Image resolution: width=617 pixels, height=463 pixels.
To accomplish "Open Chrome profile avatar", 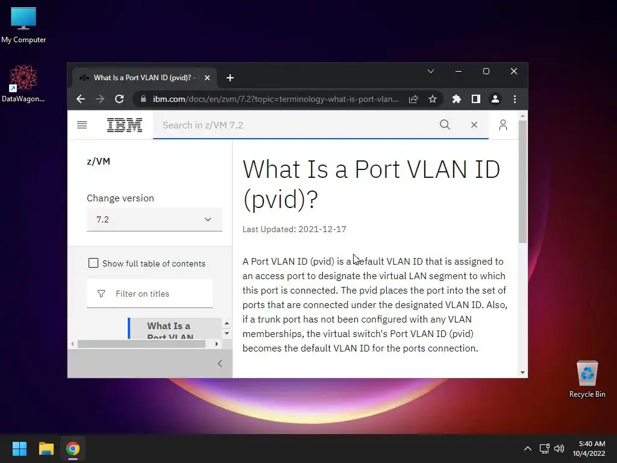I will pyautogui.click(x=495, y=99).
